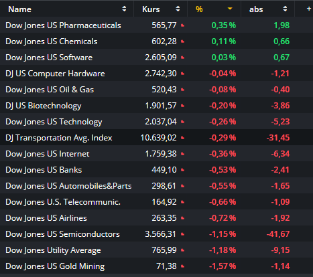Select the 0,11 % change value
The height and width of the screenshot is (277, 313).
point(224,41)
